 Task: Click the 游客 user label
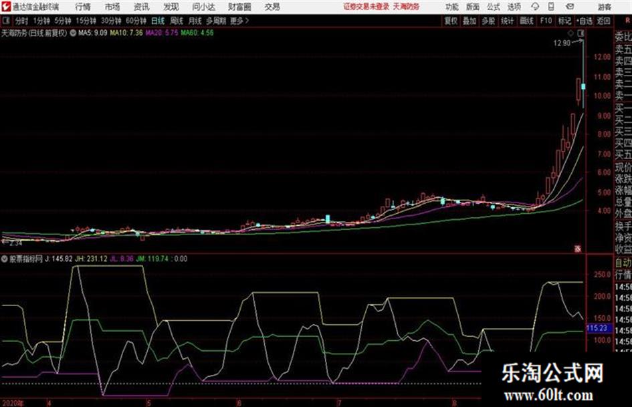604,7
